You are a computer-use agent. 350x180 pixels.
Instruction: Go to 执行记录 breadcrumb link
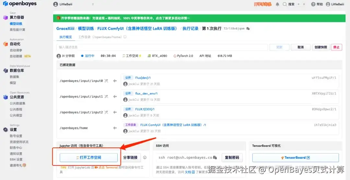point(191,28)
